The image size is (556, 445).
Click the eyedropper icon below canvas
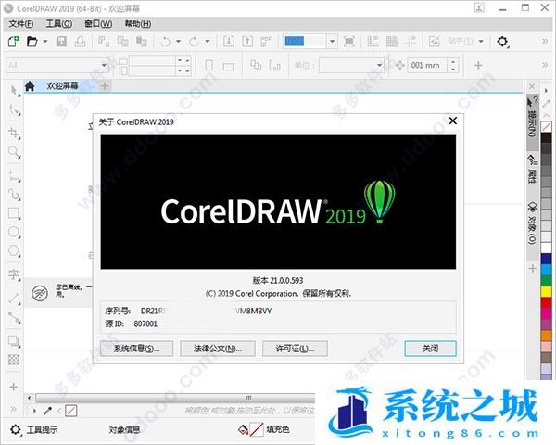[x=47, y=411]
